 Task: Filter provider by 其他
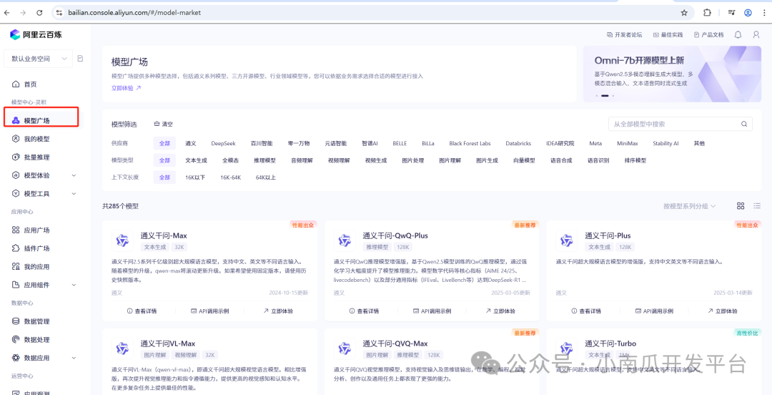pos(699,144)
